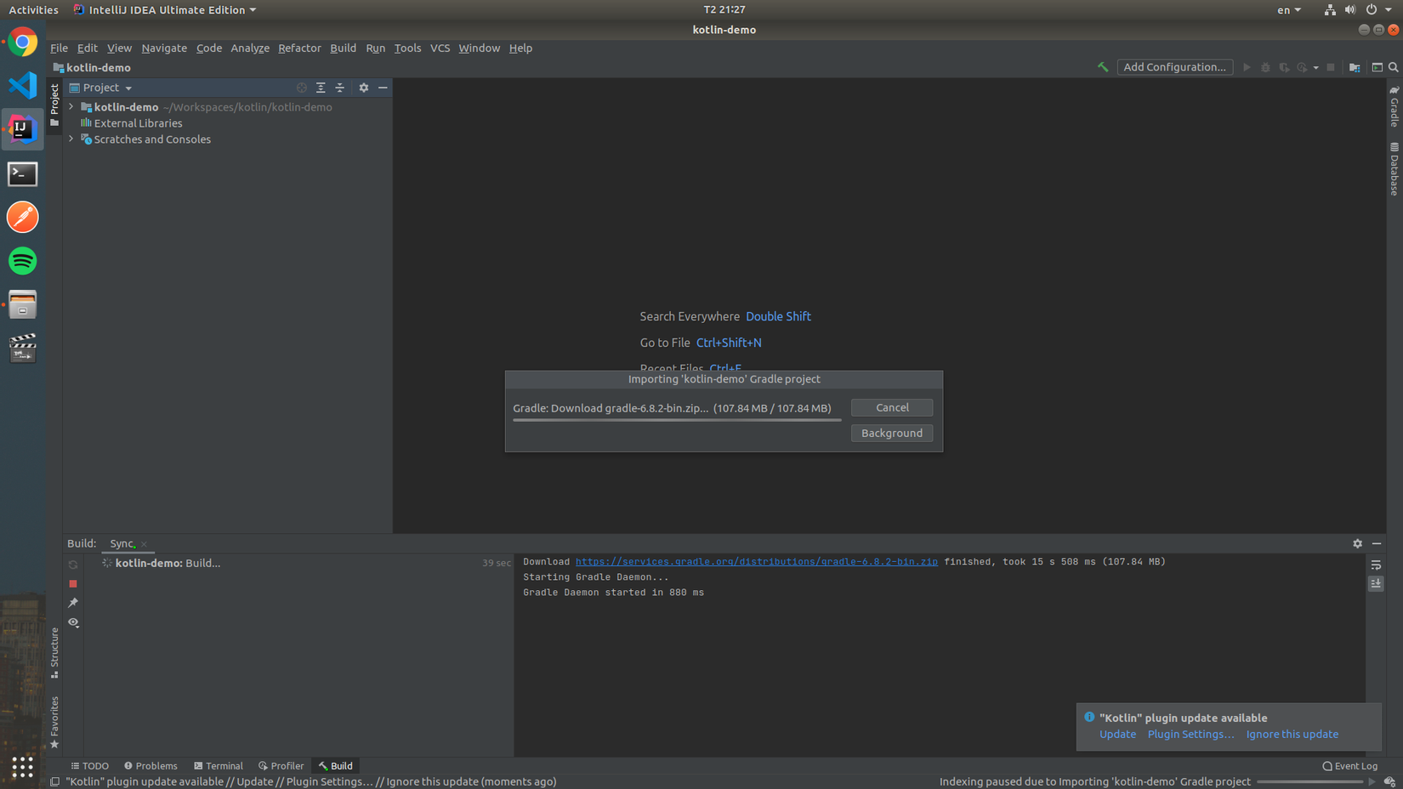Click the background tasks icon in status bar
The height and width of the screenshot is (789, 1403).
(1389, 781)
